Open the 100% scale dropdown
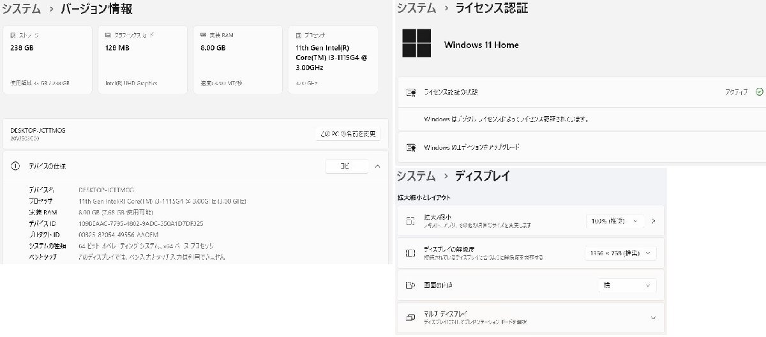766x337 pixels. pyautogui.click(x=614, y=221)
